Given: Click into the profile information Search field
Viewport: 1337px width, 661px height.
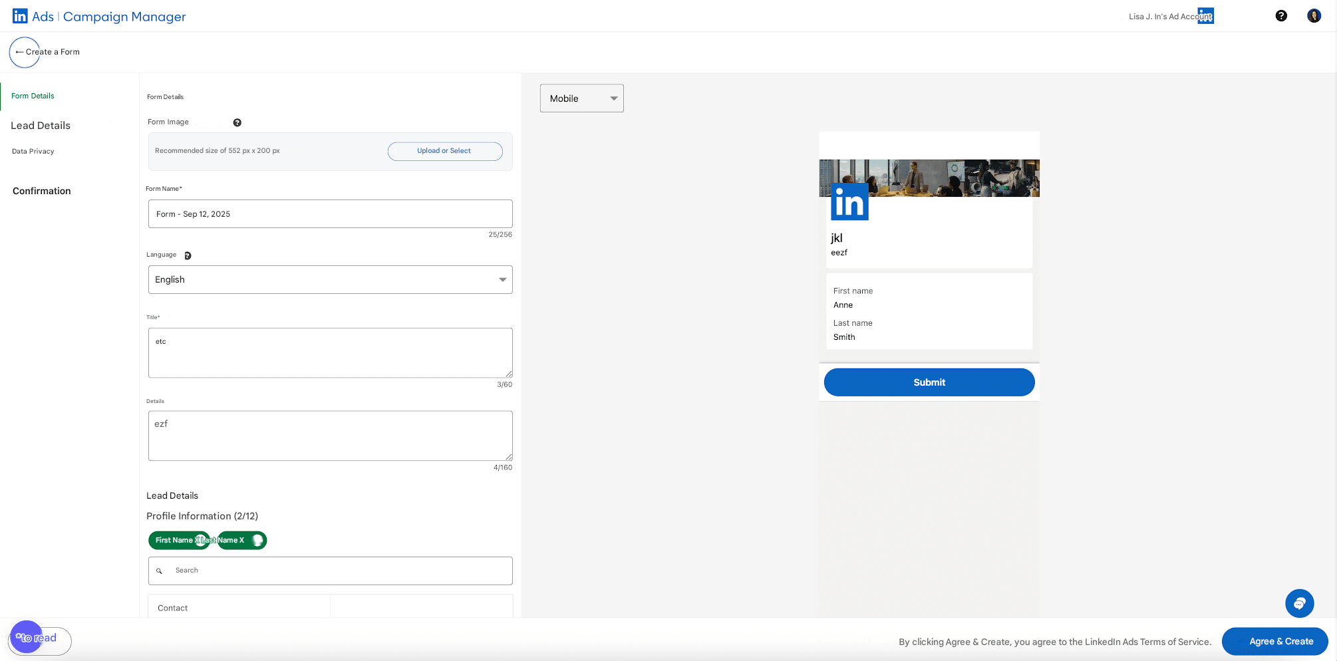Looking at the screenshot, I should pos(331,571).
